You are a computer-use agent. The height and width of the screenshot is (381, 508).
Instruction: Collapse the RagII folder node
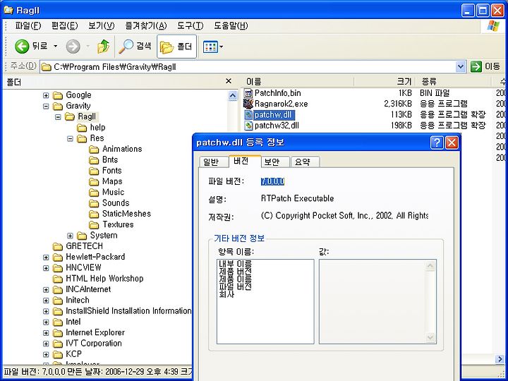pyautogui.click(x=58, y=117)
